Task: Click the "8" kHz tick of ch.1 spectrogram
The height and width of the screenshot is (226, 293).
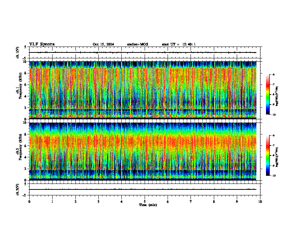Action: pos(26,73)
